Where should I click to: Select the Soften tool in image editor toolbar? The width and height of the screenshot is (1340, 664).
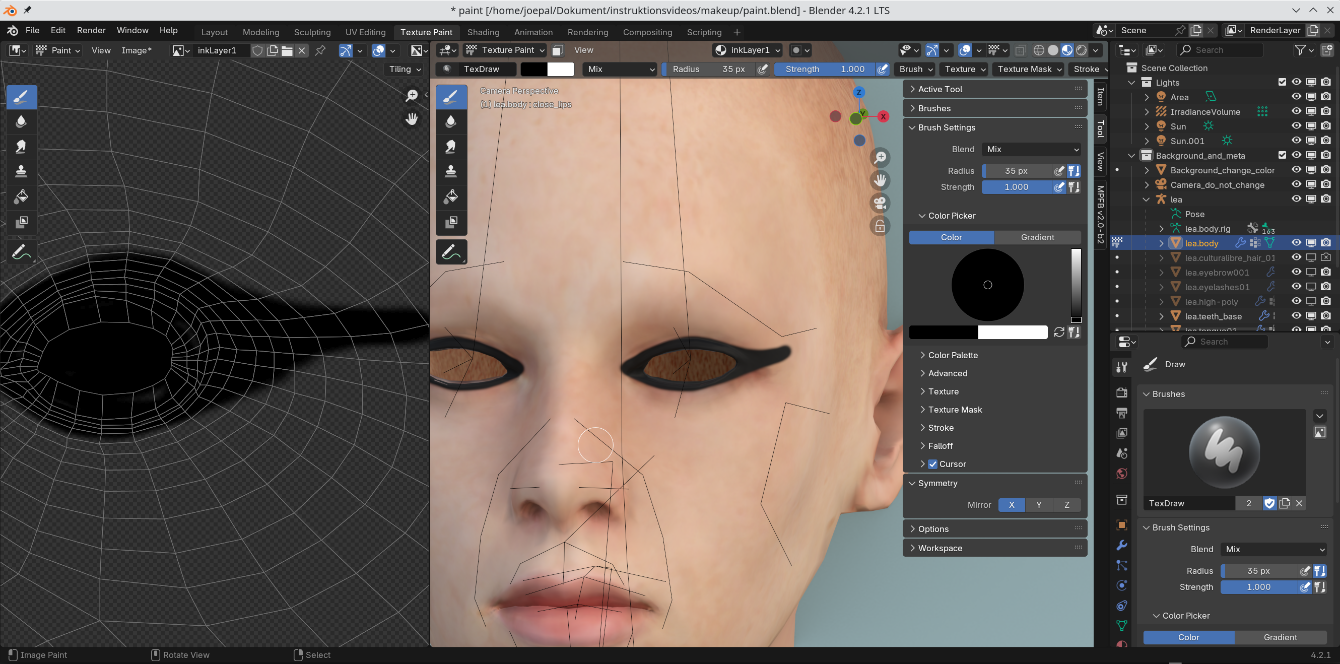tap(21, 121)
